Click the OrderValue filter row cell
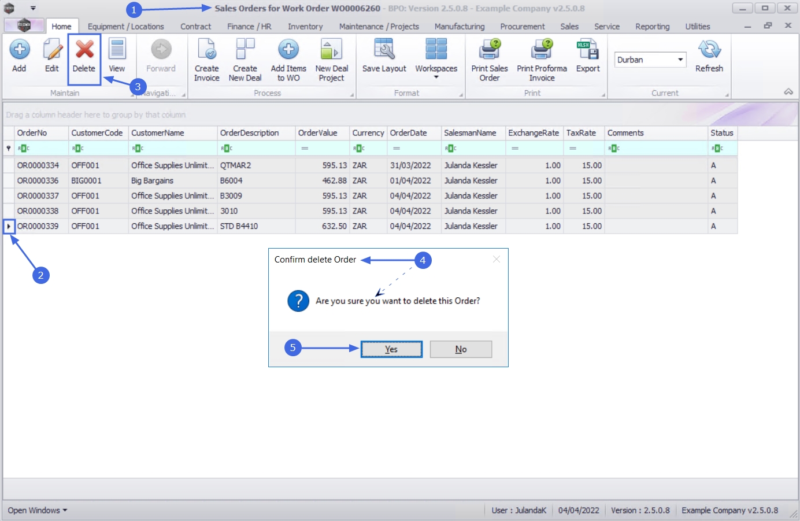Screen dimensions: 800x521 point(323,149)
